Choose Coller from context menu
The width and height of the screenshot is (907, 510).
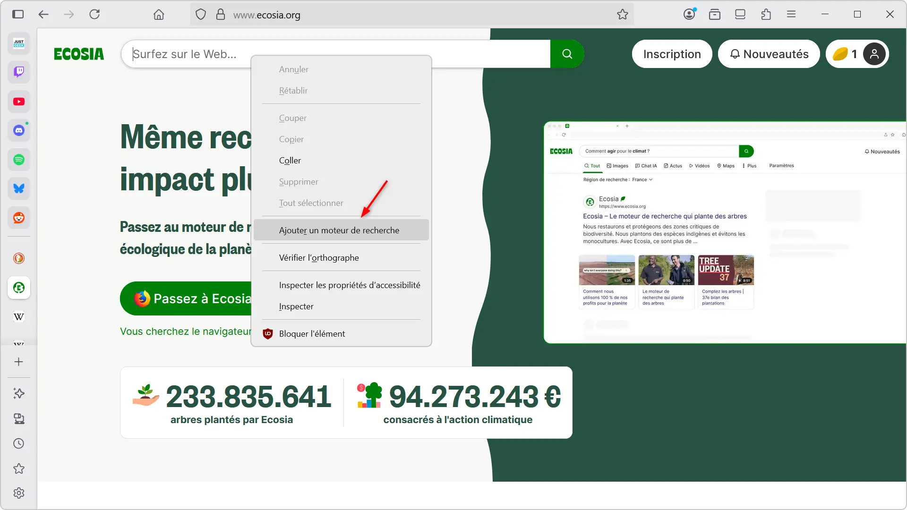click(x=341, y=161)
